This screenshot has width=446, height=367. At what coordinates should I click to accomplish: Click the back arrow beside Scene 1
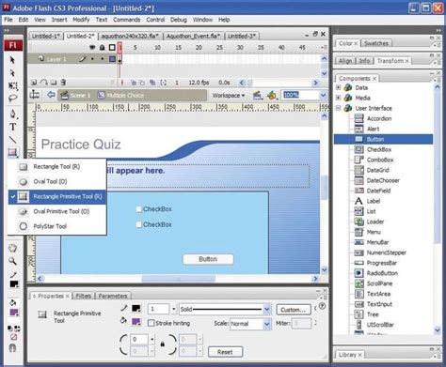[51, 95]
